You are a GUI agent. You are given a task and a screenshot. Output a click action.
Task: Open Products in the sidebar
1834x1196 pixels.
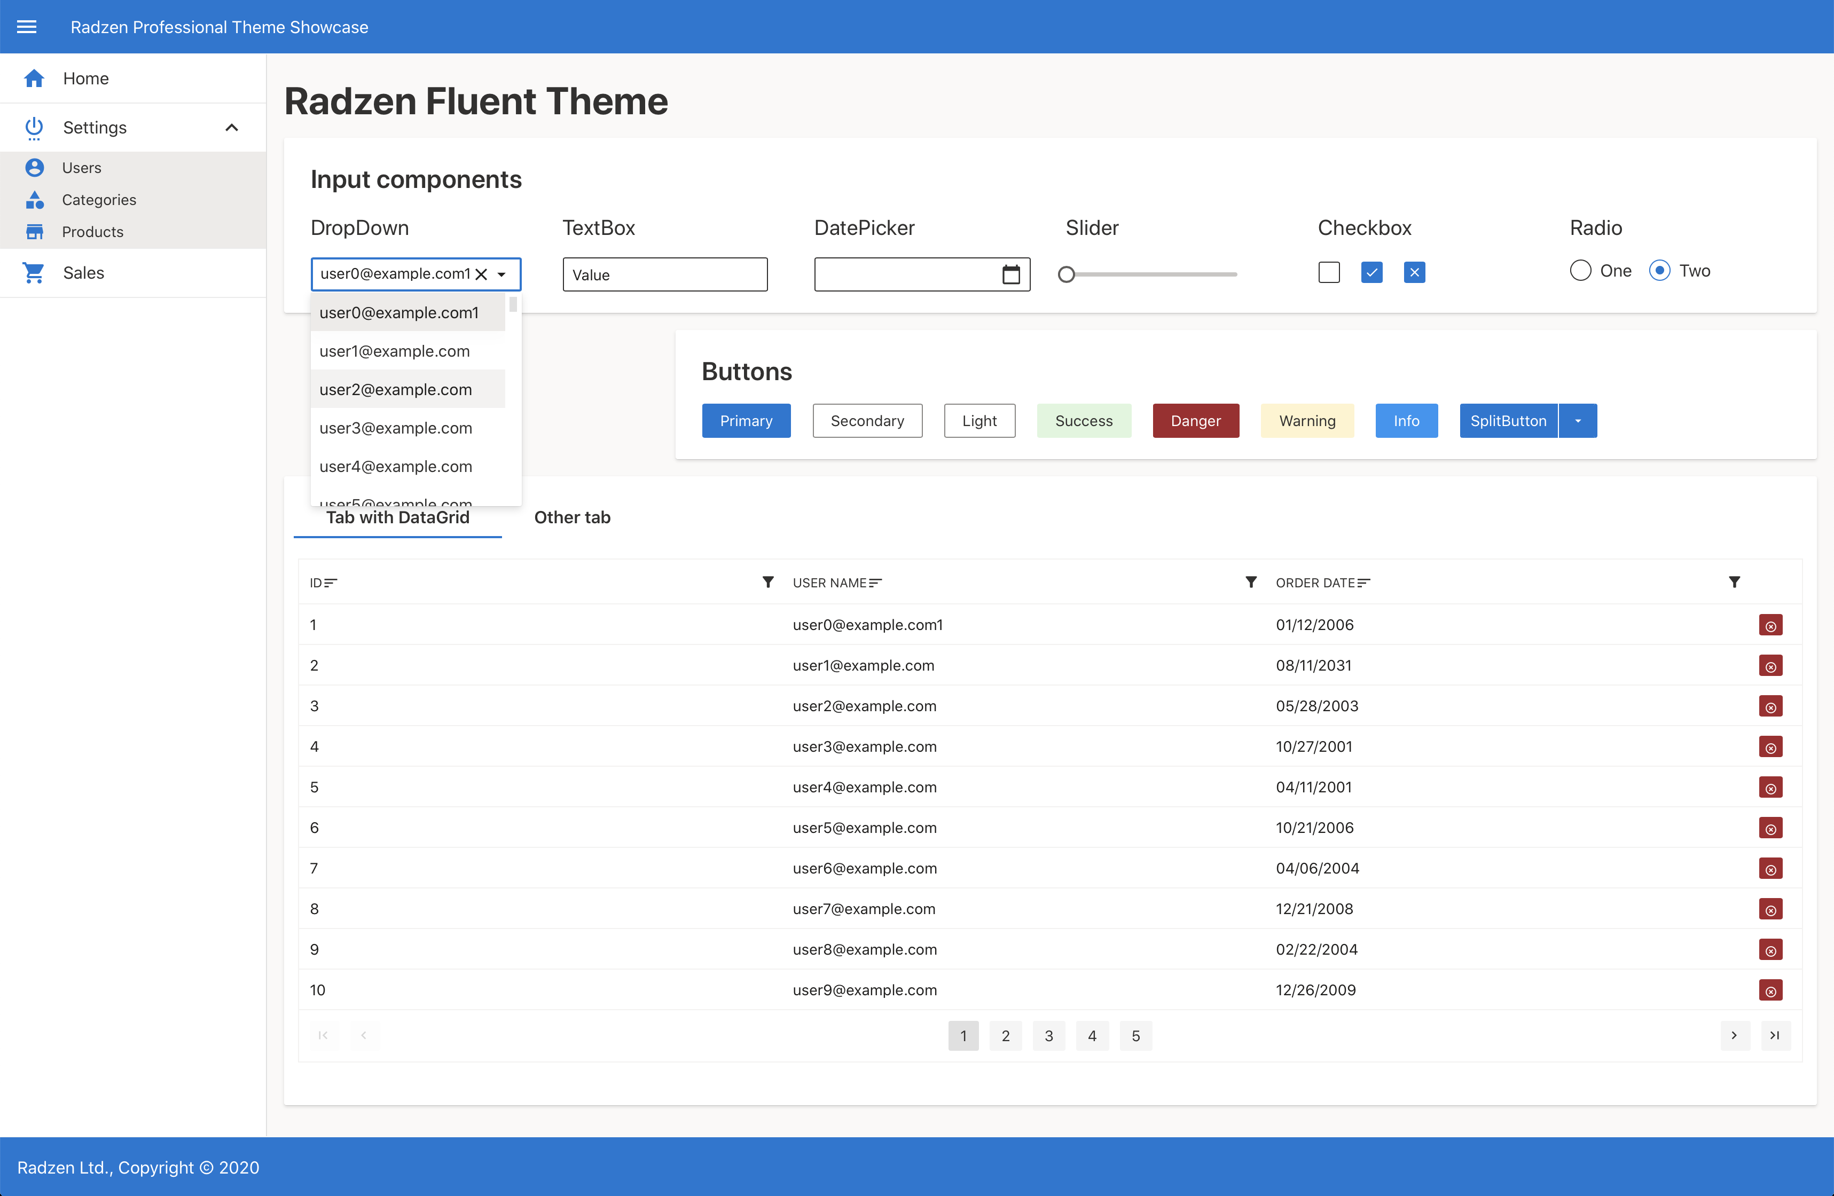(132, 232)
